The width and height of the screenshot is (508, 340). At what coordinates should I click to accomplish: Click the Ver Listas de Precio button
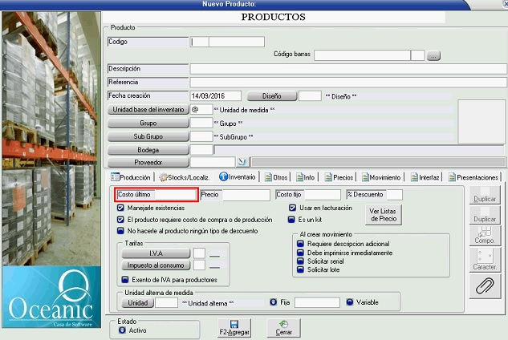click(x=382, y=214)
